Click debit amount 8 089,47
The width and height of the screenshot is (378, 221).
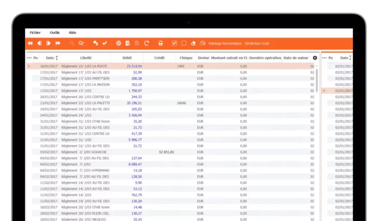point(135,164)
